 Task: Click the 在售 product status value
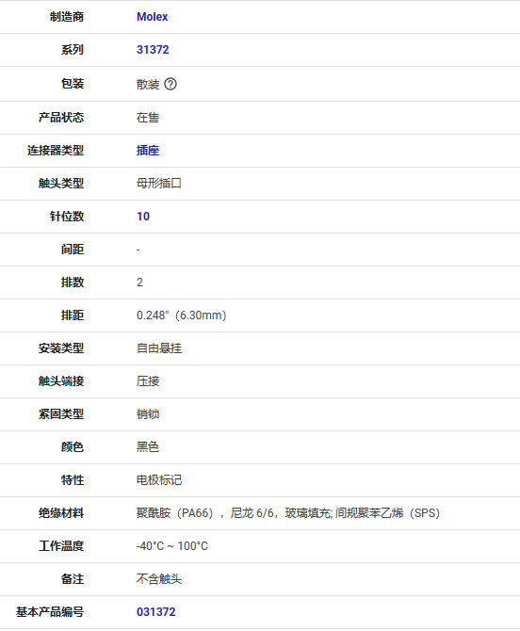[148, 118]
